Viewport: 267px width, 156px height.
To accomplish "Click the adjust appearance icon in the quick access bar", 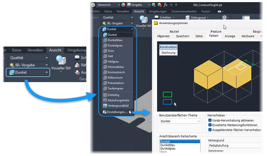I will pyautogui.click(x=153, y=5).
